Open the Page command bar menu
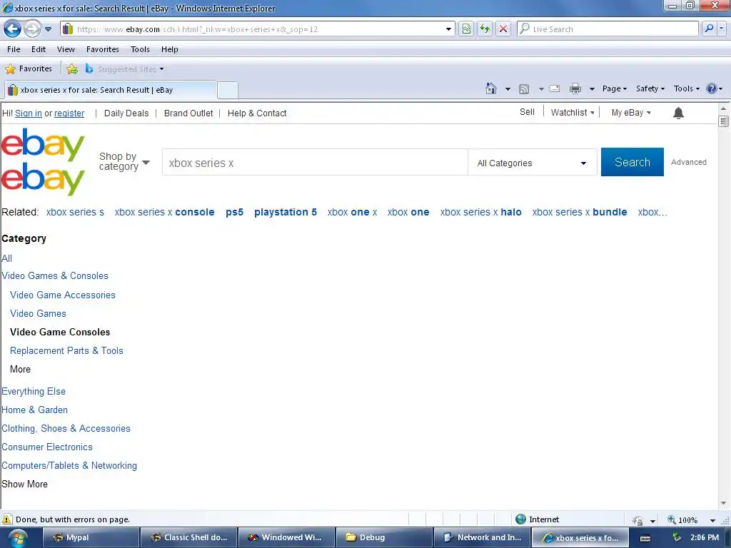 pyautogui.click(x=615, y=88)
